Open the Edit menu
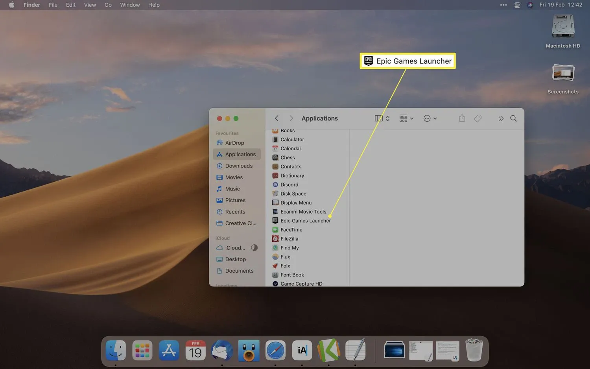Image resolution: width=590 pixels, height=369 pixels. [71, 5]
